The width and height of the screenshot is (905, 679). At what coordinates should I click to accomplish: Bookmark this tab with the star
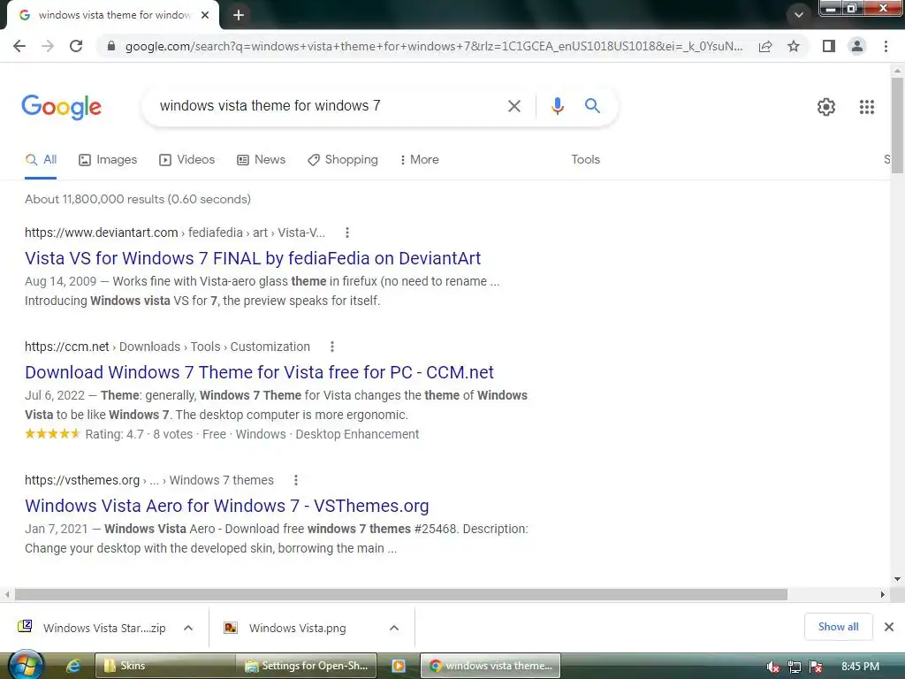(794, 46)
